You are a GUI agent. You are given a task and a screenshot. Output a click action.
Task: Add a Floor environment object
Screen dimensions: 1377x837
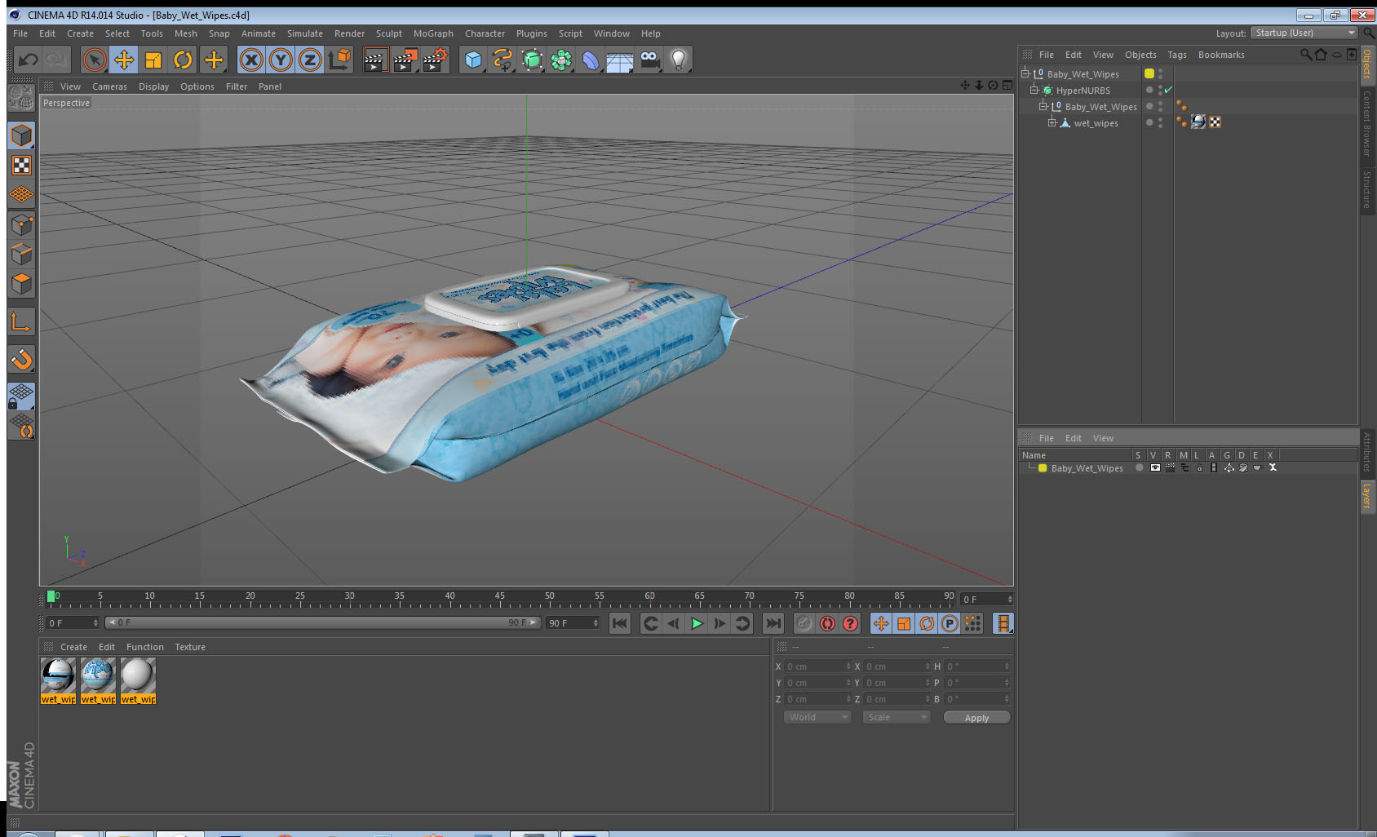click(620, 60)
